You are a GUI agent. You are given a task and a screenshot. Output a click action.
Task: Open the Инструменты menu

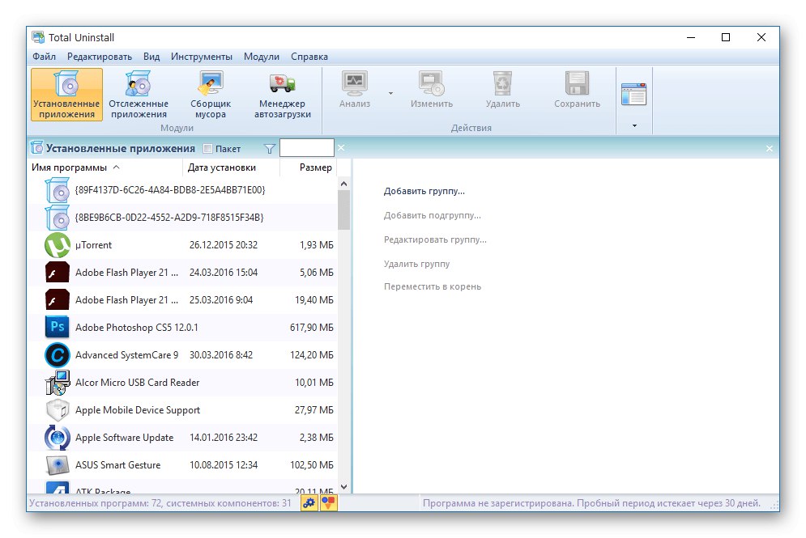[x=201, y=57]
